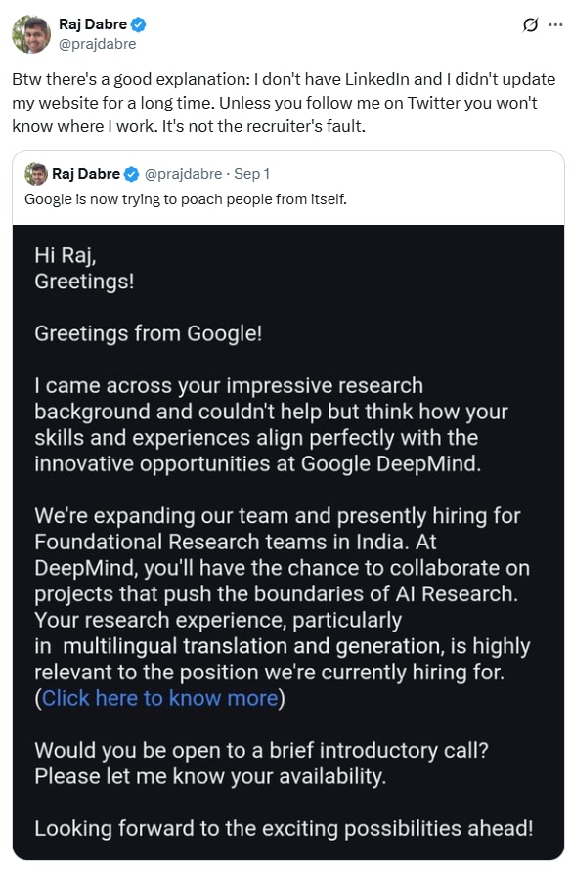Open the three-dot more options menu
The width and height of the screenshot is (571, 872).
[x=555, y=25]
